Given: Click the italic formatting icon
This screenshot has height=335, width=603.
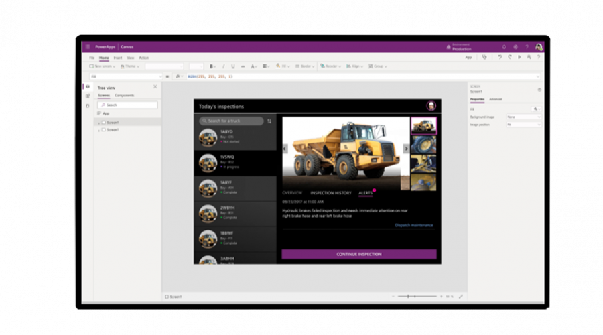Looking at the screenshot, I should pyautogui.click(x=223, y=66).
